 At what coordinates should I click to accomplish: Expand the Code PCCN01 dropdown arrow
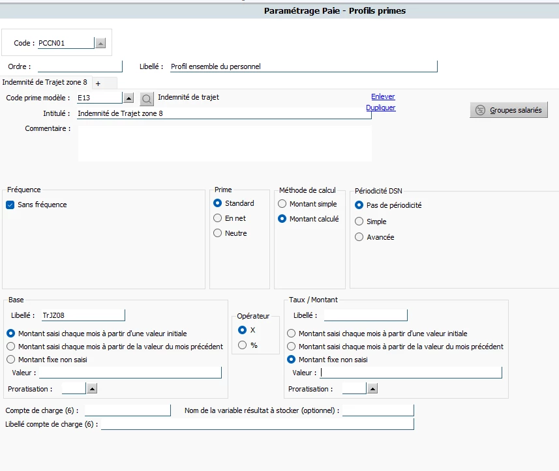100,43
